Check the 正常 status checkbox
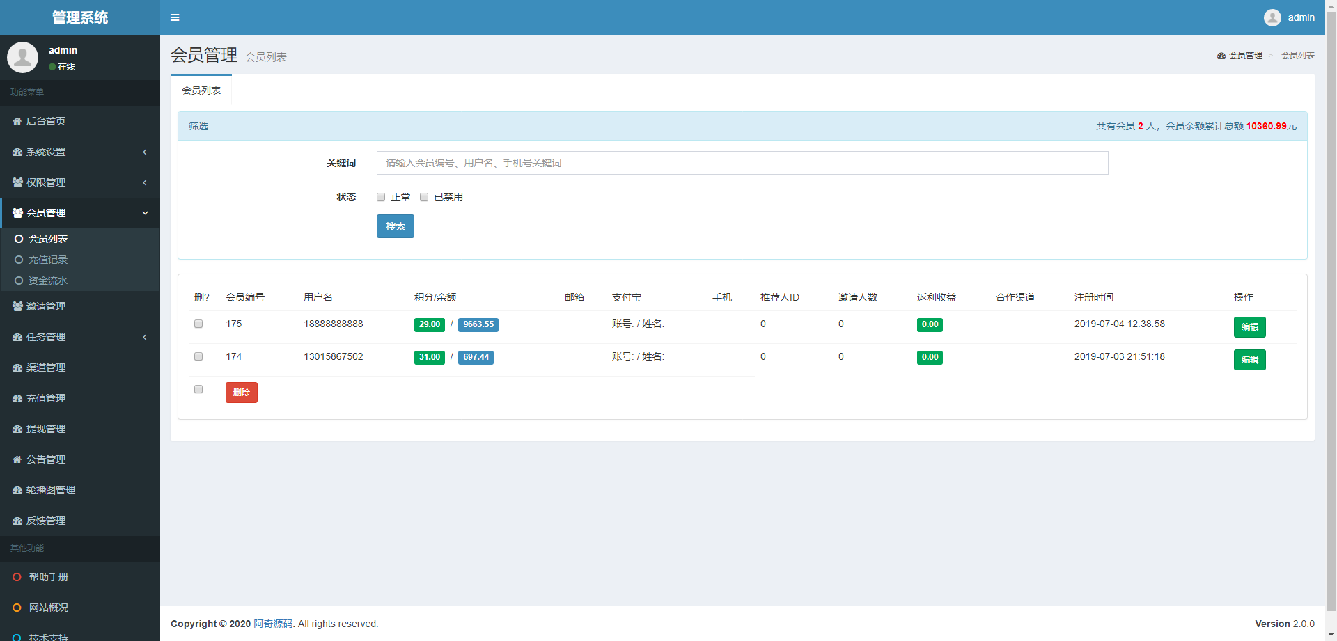This screenshot has height=641, width=1337. 381,197
